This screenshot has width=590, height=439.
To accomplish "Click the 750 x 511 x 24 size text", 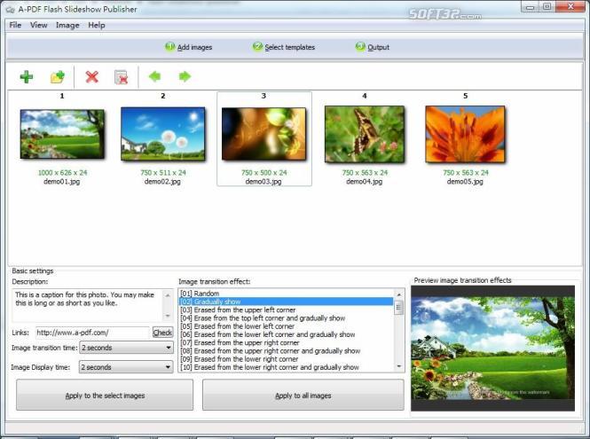I will point(163,173).
